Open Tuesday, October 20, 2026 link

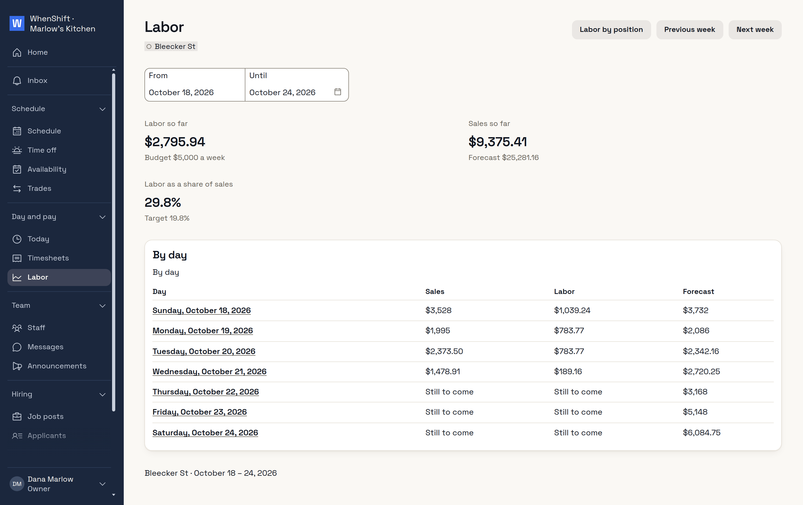click(x=204, y=351)
